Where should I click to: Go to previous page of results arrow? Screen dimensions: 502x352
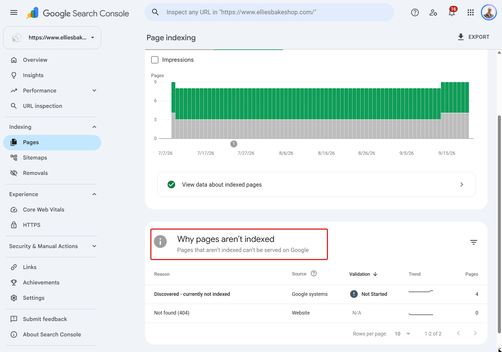pyautogui.click(x=458, y=333)
